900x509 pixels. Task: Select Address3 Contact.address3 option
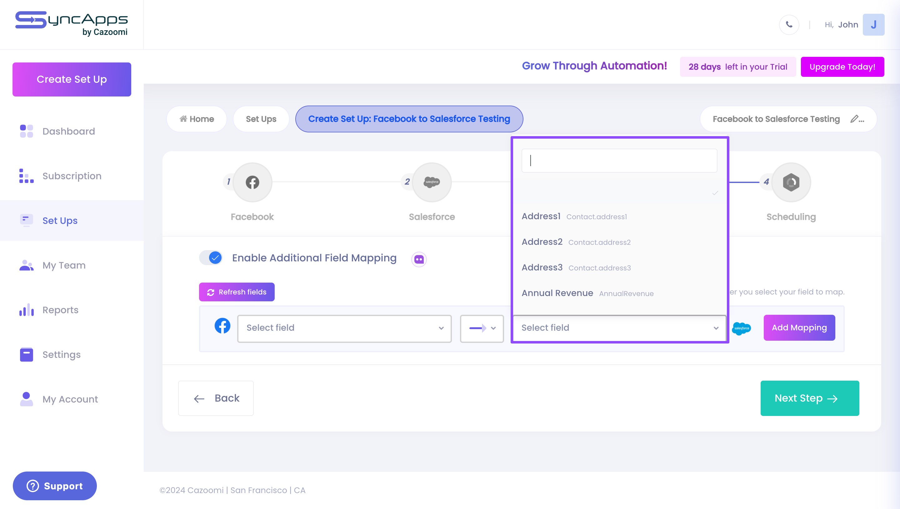(x=619, y=267)
